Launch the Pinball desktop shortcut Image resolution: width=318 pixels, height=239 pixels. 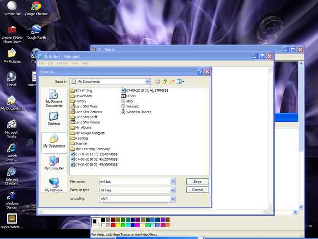[12, 79]
